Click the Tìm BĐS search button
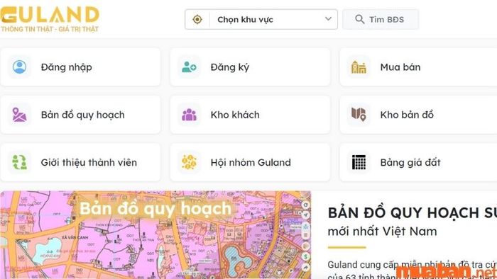497x279 pixels. point(381,19)
